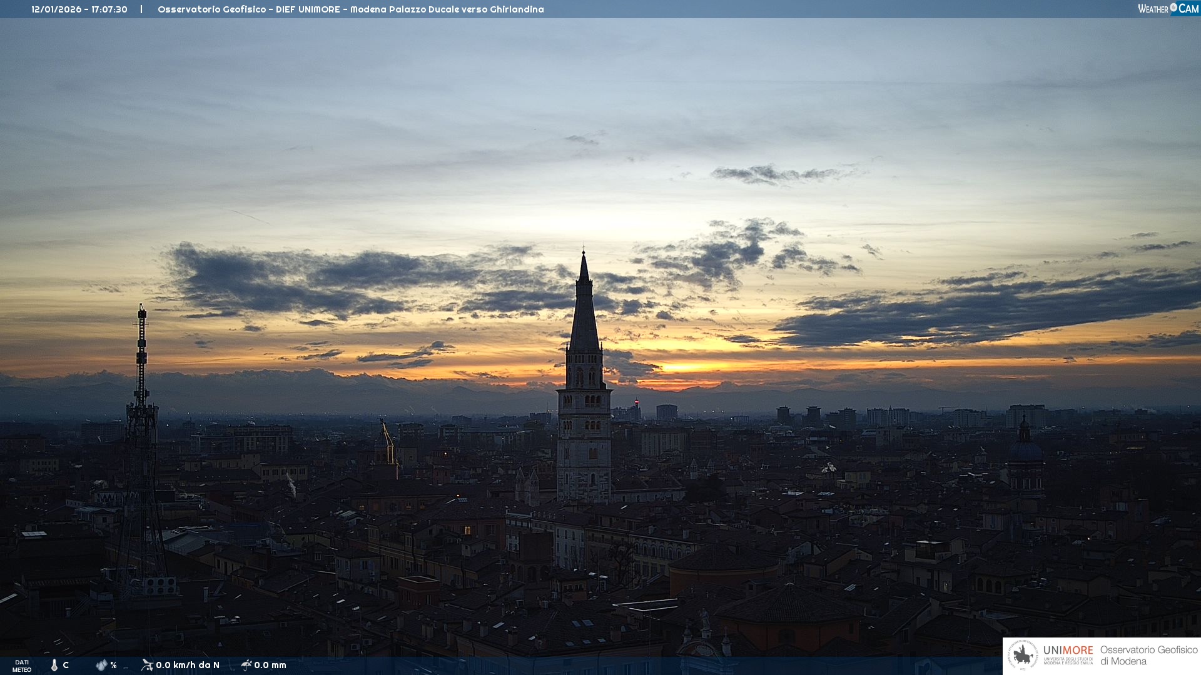Click the setting sun glow on horizon
1201x675 pixels.
682,367
